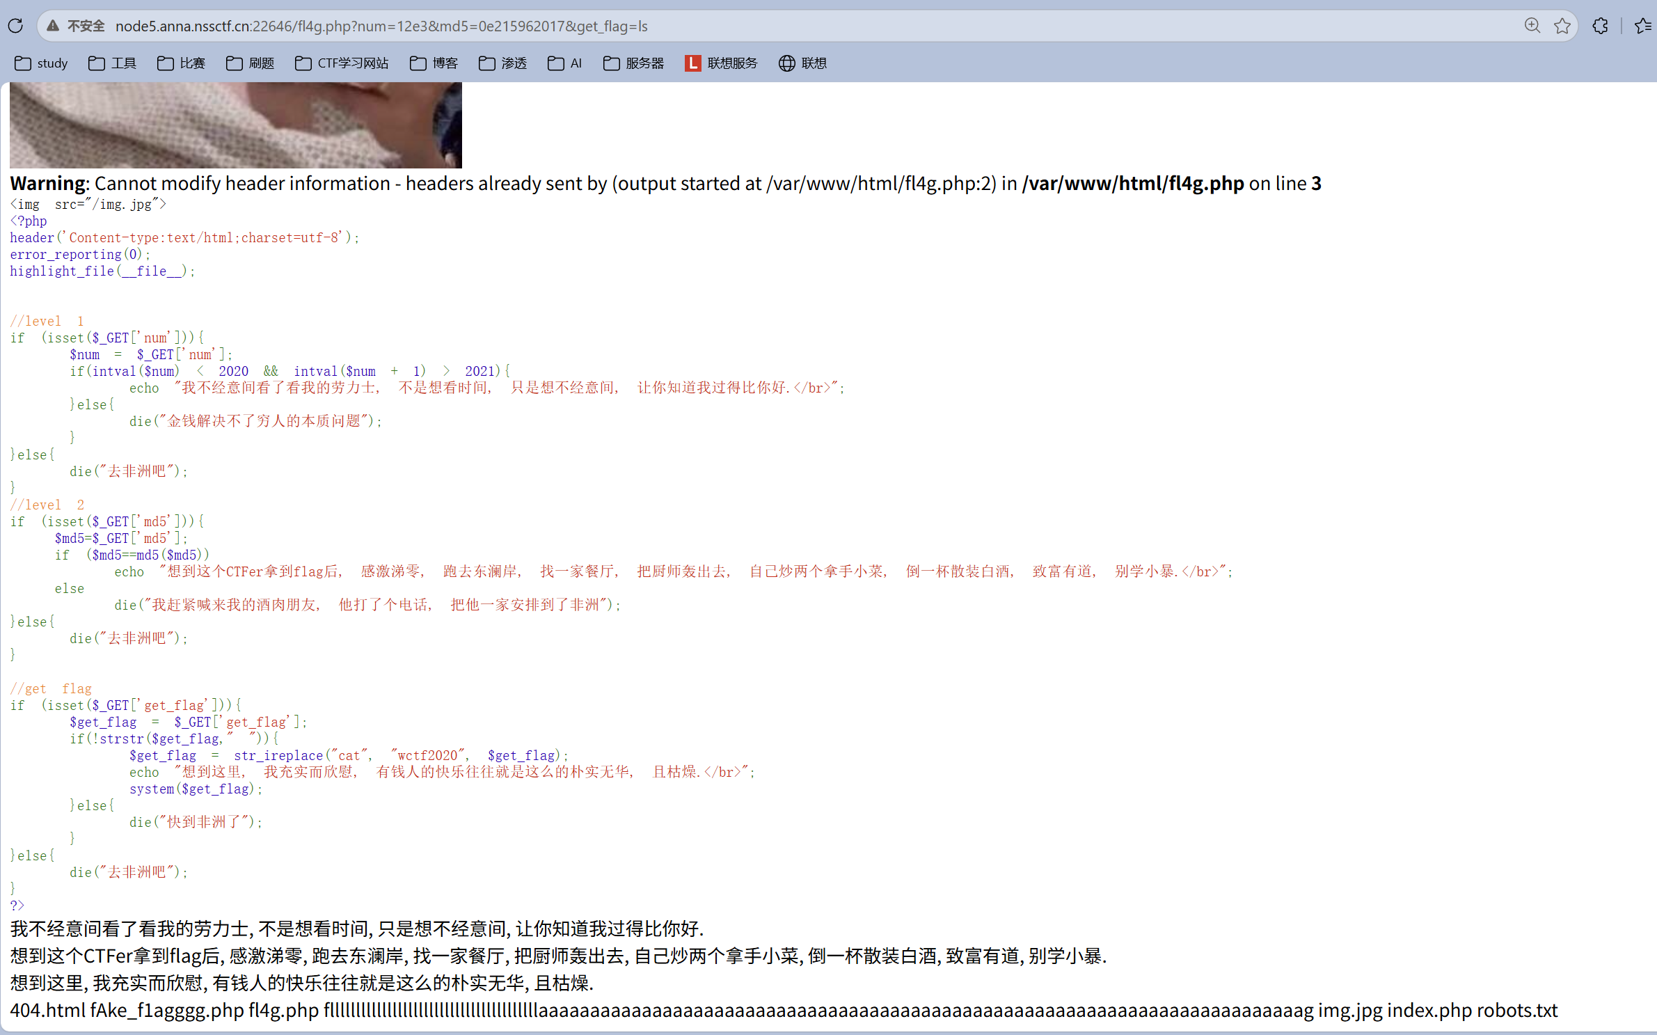Bookmark this page with the star icon
1657x1035 pixels.
click(x=1562, y=26)
